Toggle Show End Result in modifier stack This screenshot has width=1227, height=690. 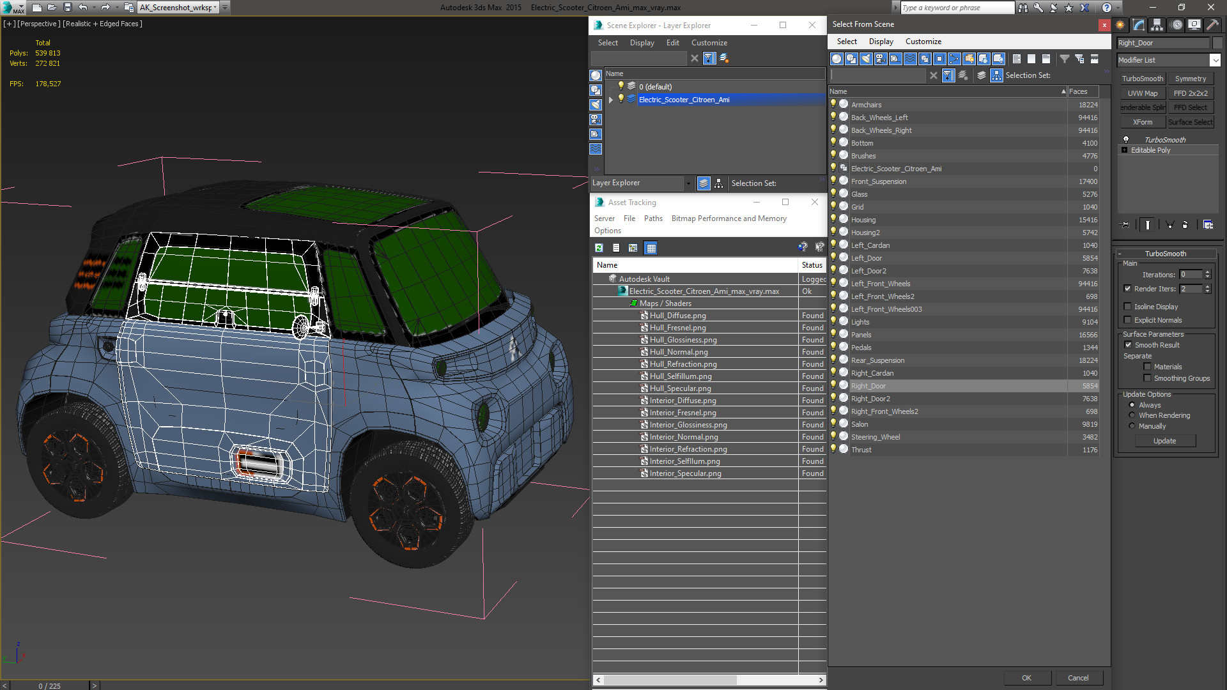click(1148, 225)
